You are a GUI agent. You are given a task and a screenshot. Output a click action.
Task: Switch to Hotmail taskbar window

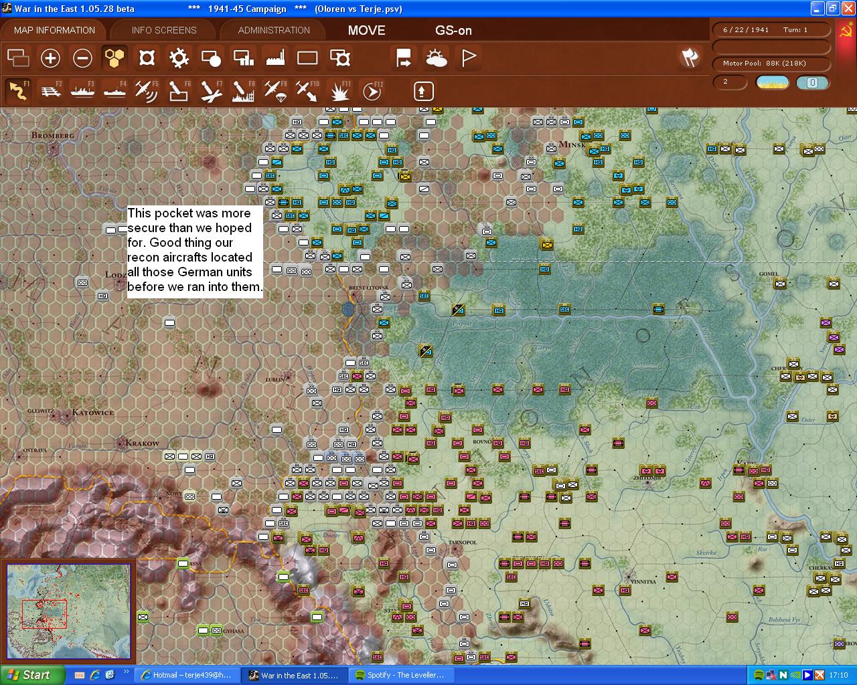186,675
